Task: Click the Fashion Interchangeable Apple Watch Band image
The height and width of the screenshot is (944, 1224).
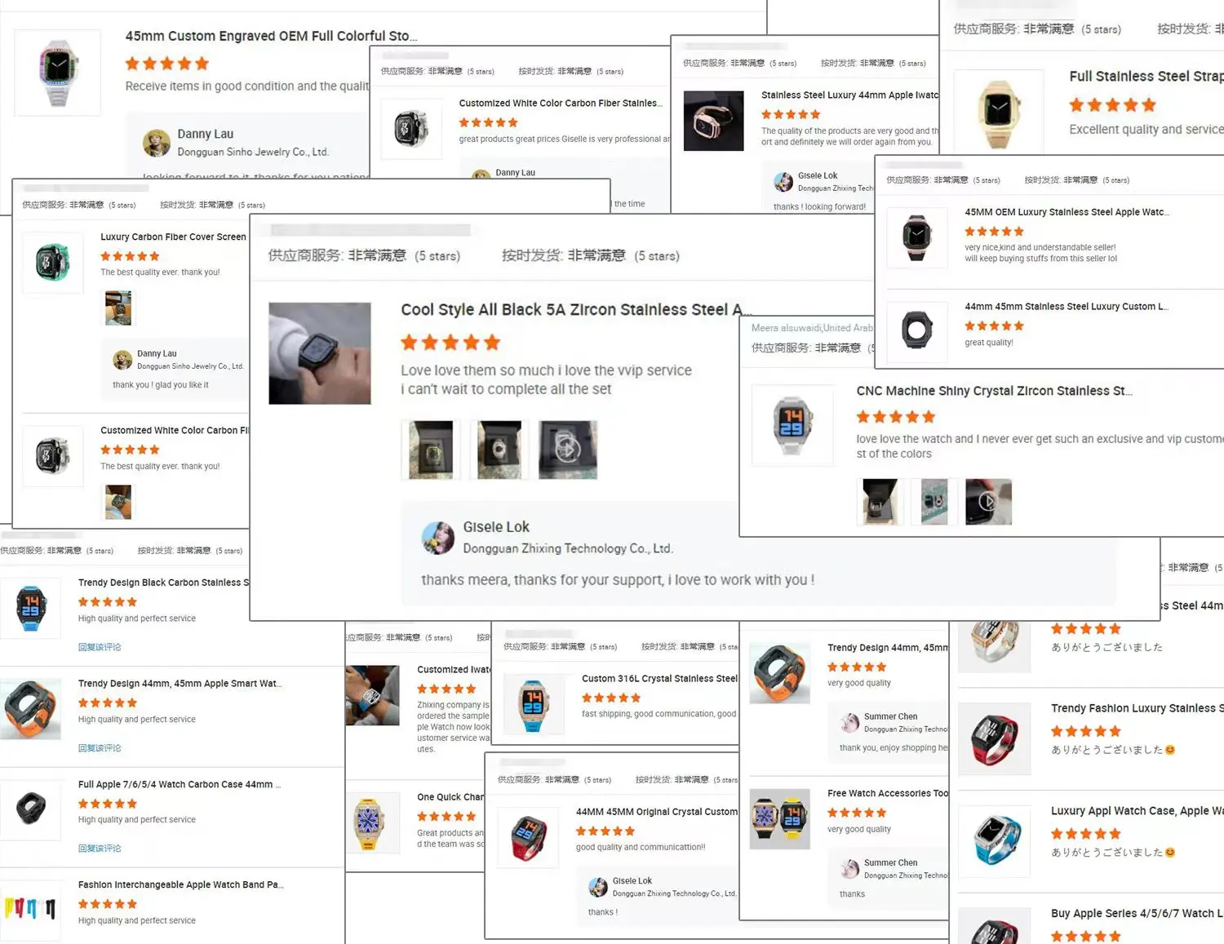Action: 31,909
